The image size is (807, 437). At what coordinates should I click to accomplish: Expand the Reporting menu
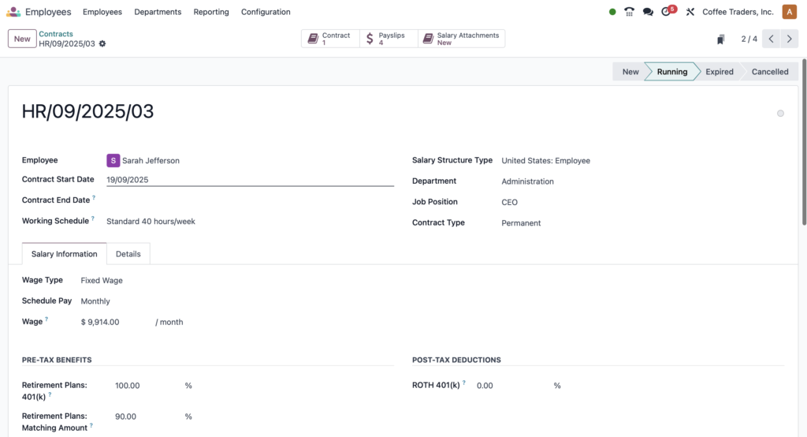(x=211, y=12)
